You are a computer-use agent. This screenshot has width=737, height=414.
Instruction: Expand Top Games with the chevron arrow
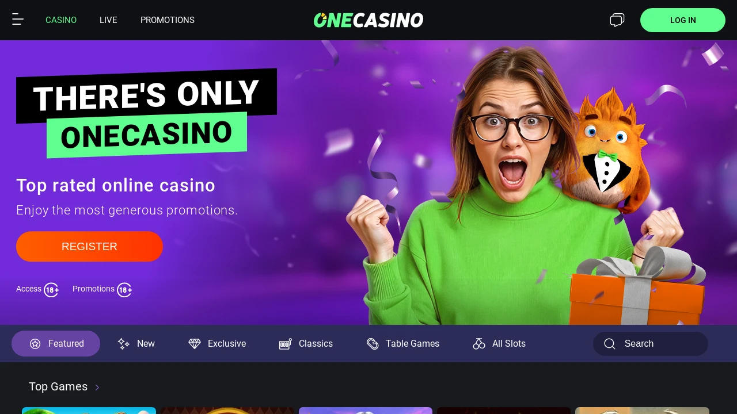point(97,388)
